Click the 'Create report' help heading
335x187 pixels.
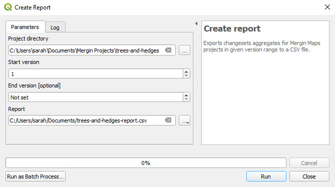click(232, 28)
